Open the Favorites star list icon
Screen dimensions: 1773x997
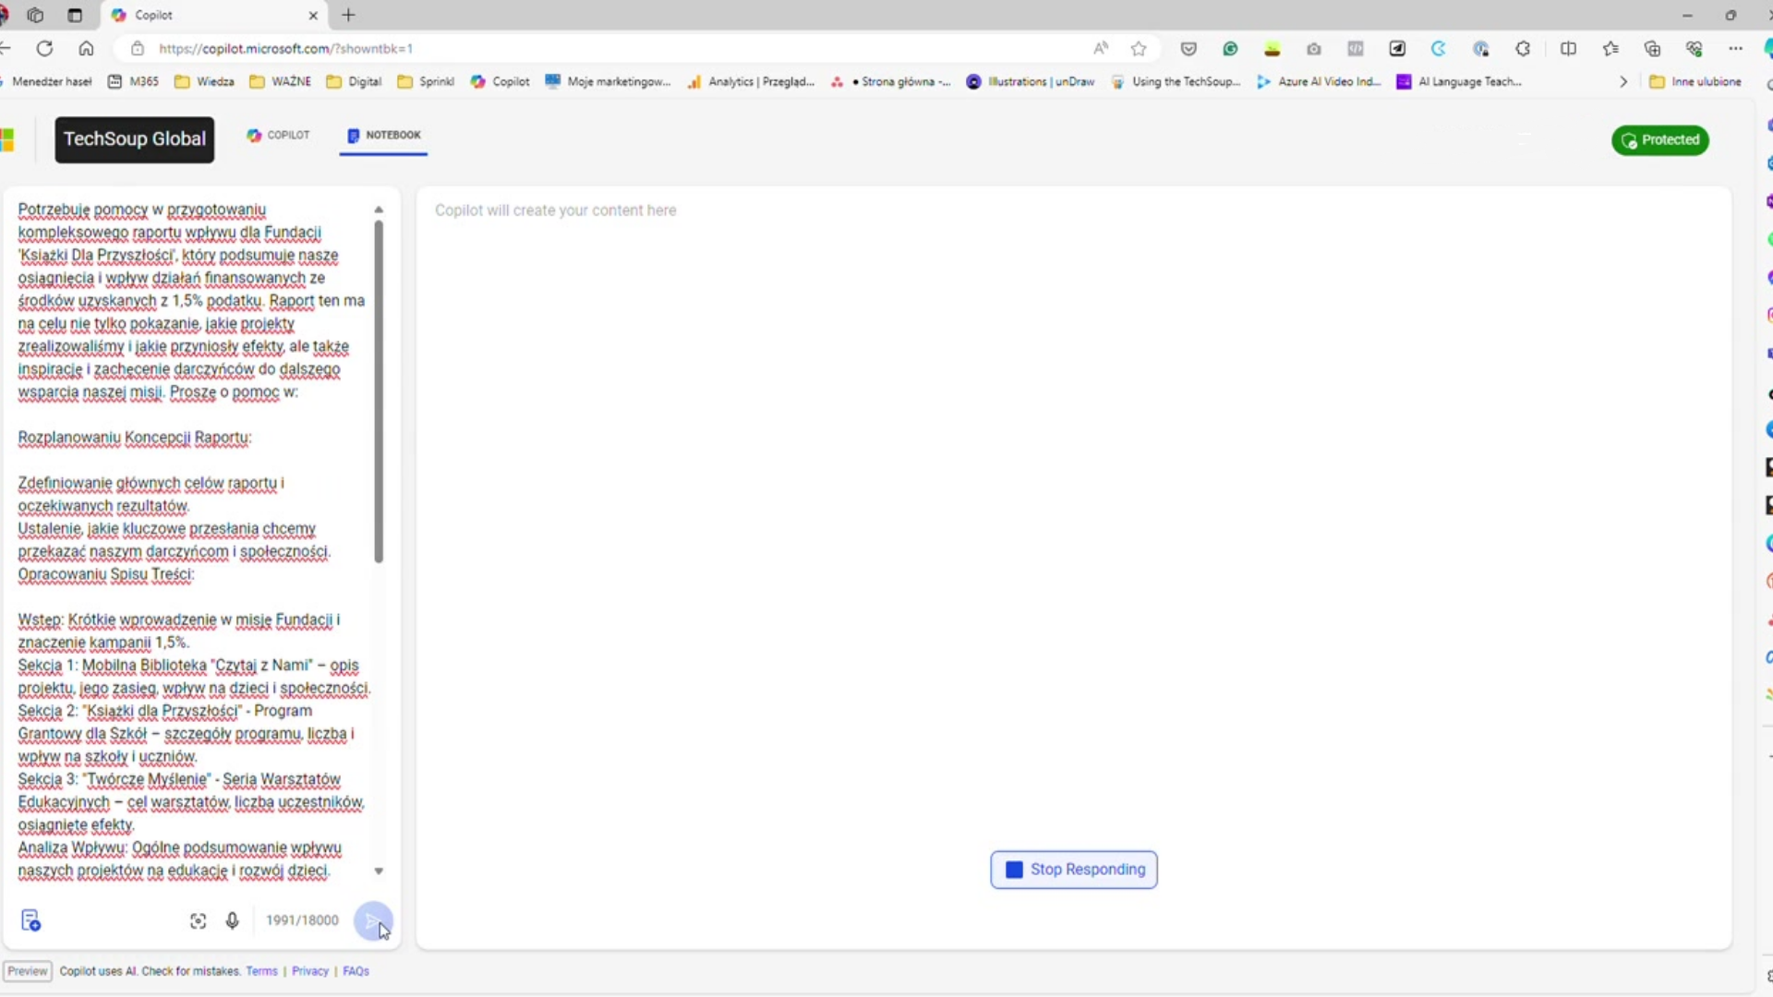pyautogui.click(x=1610, y=49)
